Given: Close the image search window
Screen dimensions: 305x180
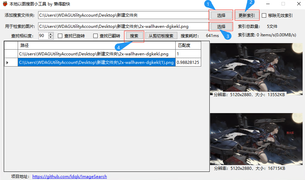Looking at the screenshot, I should click(x=299, y=4).
